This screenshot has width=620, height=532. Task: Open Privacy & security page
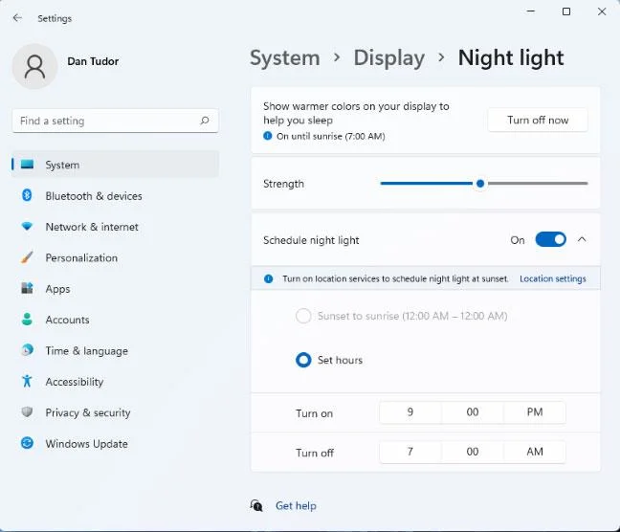pos(115,412)
